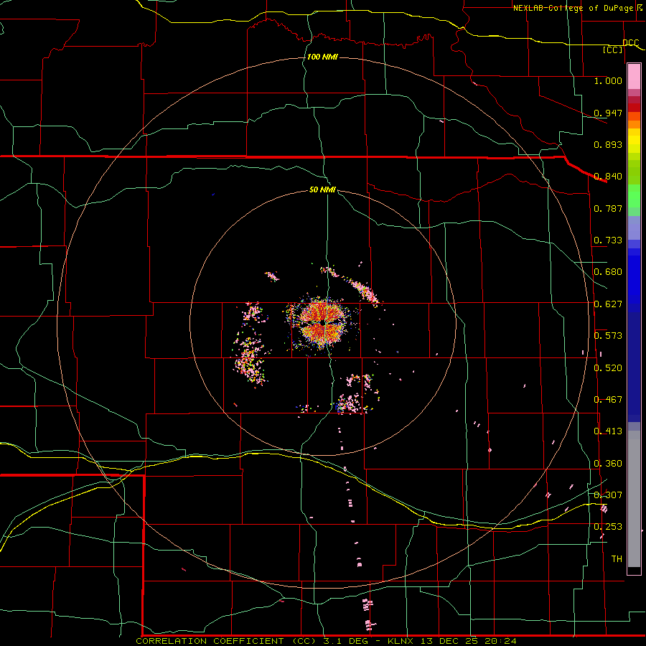
Task: Click the 0.413 scale value
Action: 608,432
